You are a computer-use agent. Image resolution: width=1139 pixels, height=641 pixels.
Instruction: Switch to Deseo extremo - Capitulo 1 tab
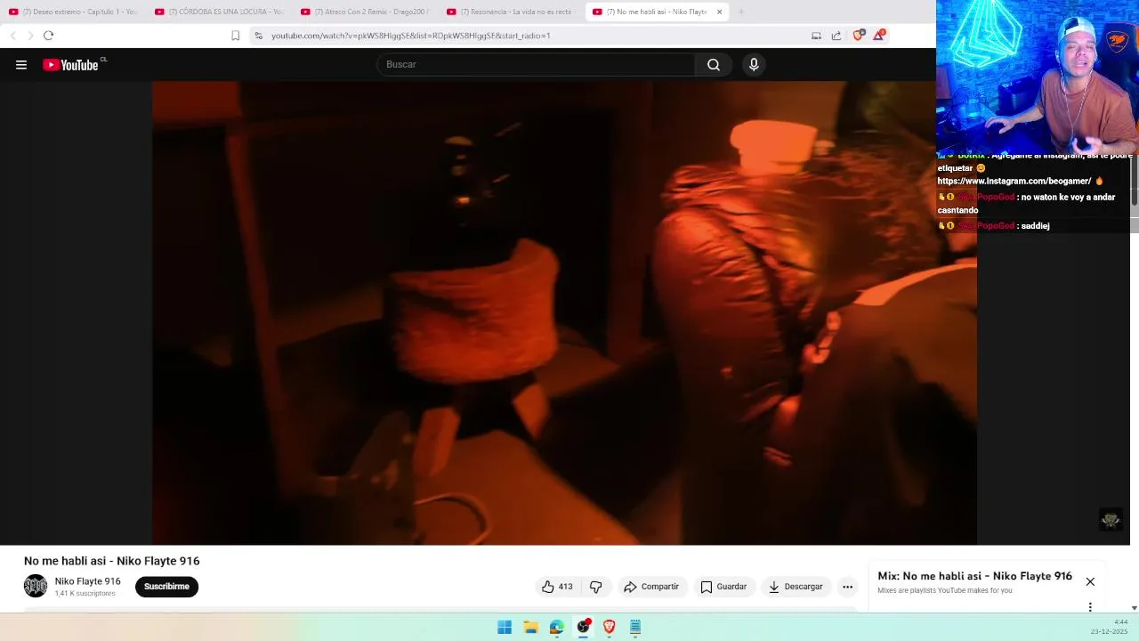pyautogui.click(x=73, y=12)
